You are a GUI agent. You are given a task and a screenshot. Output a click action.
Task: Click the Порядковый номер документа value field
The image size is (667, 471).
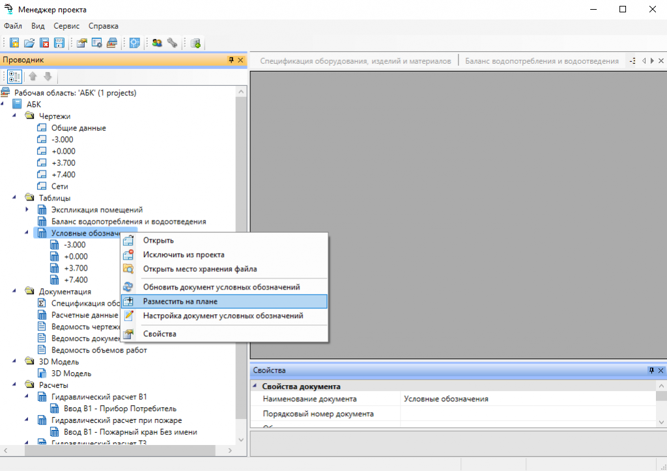pyautogui.click(x=528, y=414)
